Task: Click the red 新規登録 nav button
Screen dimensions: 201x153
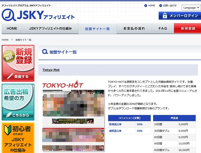Action: coord(188,28)
